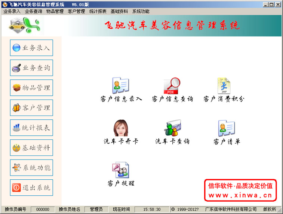Click the 业务录入 sidebar button
This screenshot has width=283, height=214.
[31, 48]
